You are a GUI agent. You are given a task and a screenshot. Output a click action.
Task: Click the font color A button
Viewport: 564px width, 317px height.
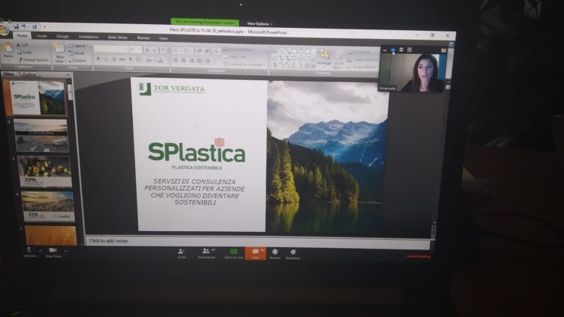click(x=161, y=60)
